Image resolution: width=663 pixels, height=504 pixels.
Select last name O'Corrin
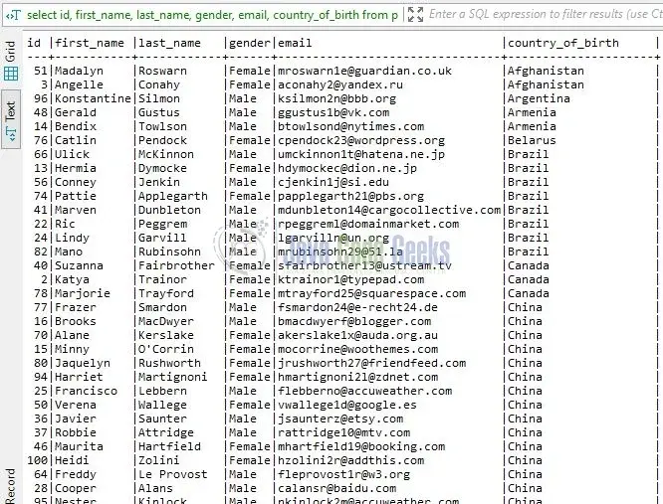tap(166, 350)
